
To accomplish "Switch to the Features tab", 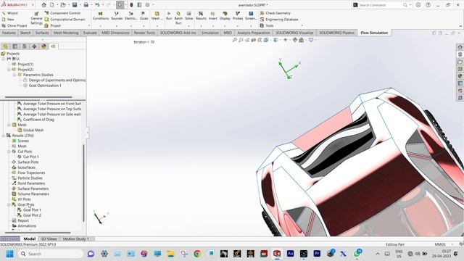I will [x=9, y=33].
